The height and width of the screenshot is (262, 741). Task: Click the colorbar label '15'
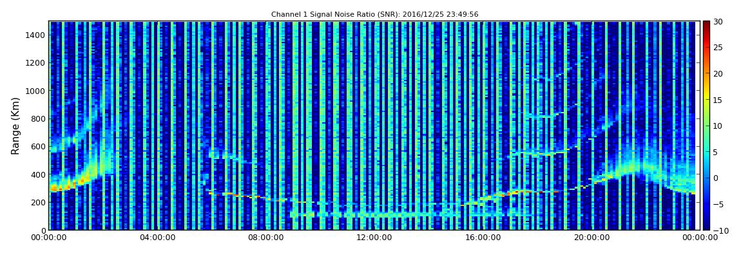tap(718, 100)
